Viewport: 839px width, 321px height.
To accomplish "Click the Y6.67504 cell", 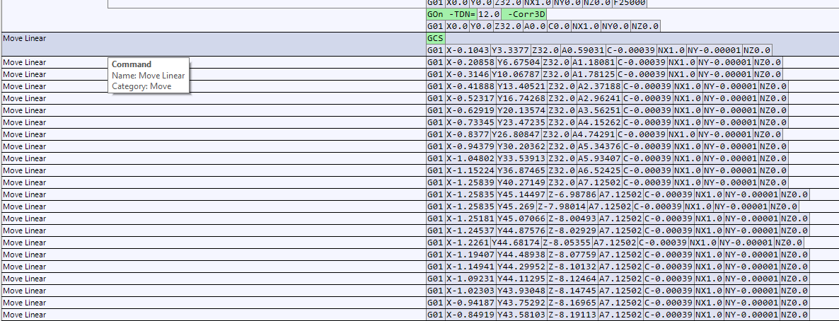I will pyautogui.click(x=519, y=62).
